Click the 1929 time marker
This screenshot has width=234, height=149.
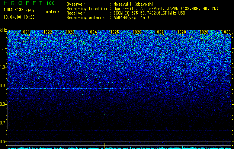(x=204, y=32)
